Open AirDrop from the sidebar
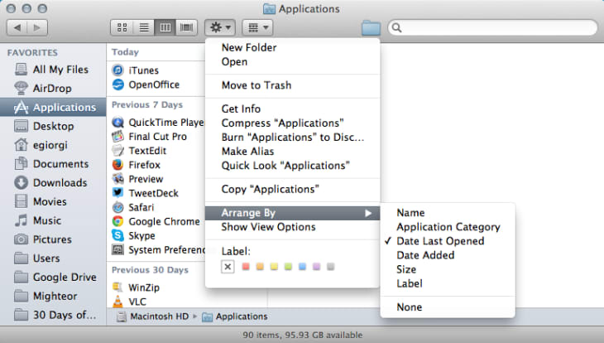 coord(53,89)
